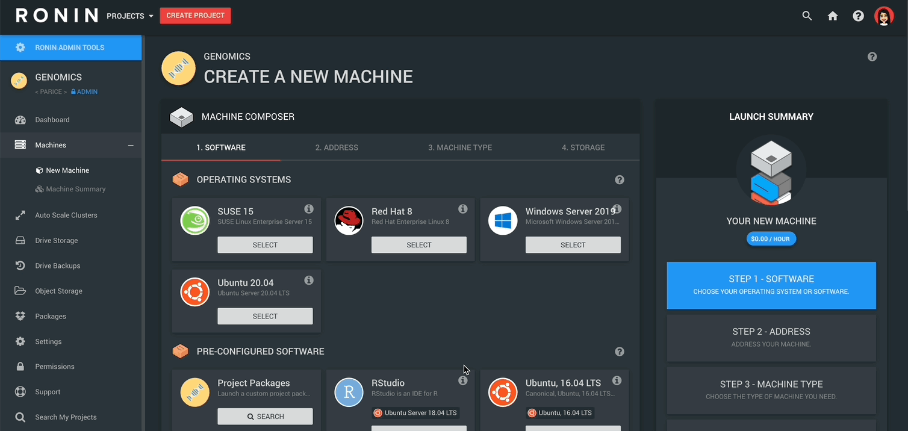Show info for Ubuntu 20.04
This screenshot has height=431, width=908.
309,280
